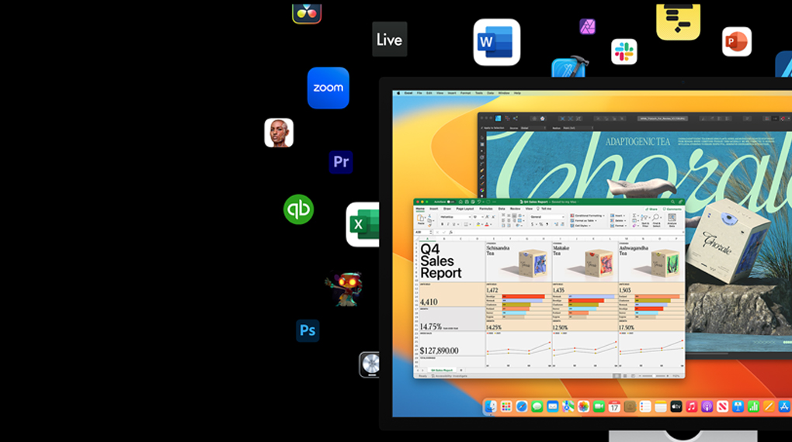This screenshot has height=442, width=792.
Task: Open Calendar showing 17 in Dock
Action: pyautogui.click(x=614, y=406)
